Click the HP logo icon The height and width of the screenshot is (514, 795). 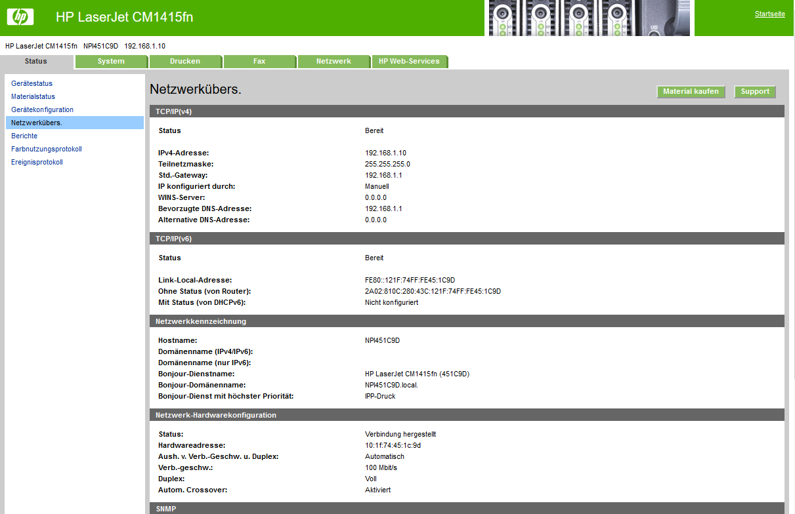coord(20,17)
